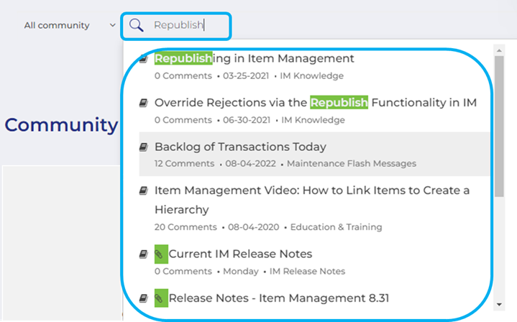The image size is (517, 322).
Task: Click book icon beside Republishing in Item Management
Action: point(143,59)
